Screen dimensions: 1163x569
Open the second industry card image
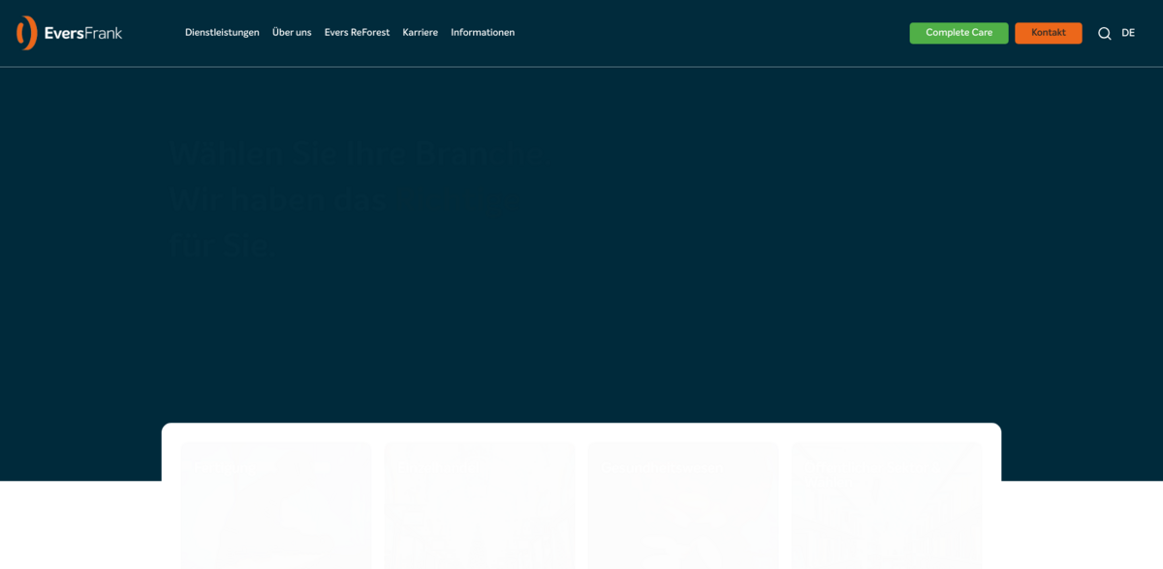click(x=480, y=504)
